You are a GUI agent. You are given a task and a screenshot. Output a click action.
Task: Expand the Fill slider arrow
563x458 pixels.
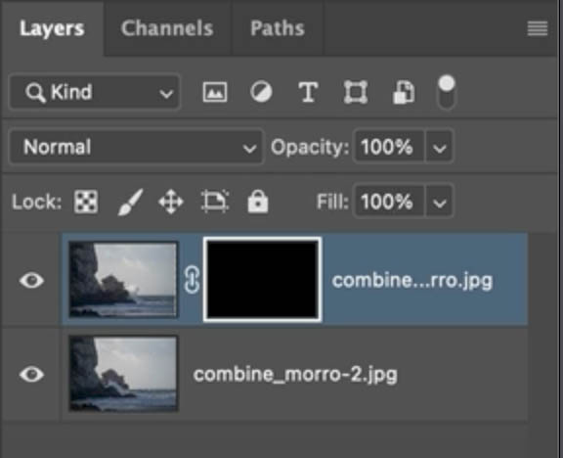pos(439,202)
